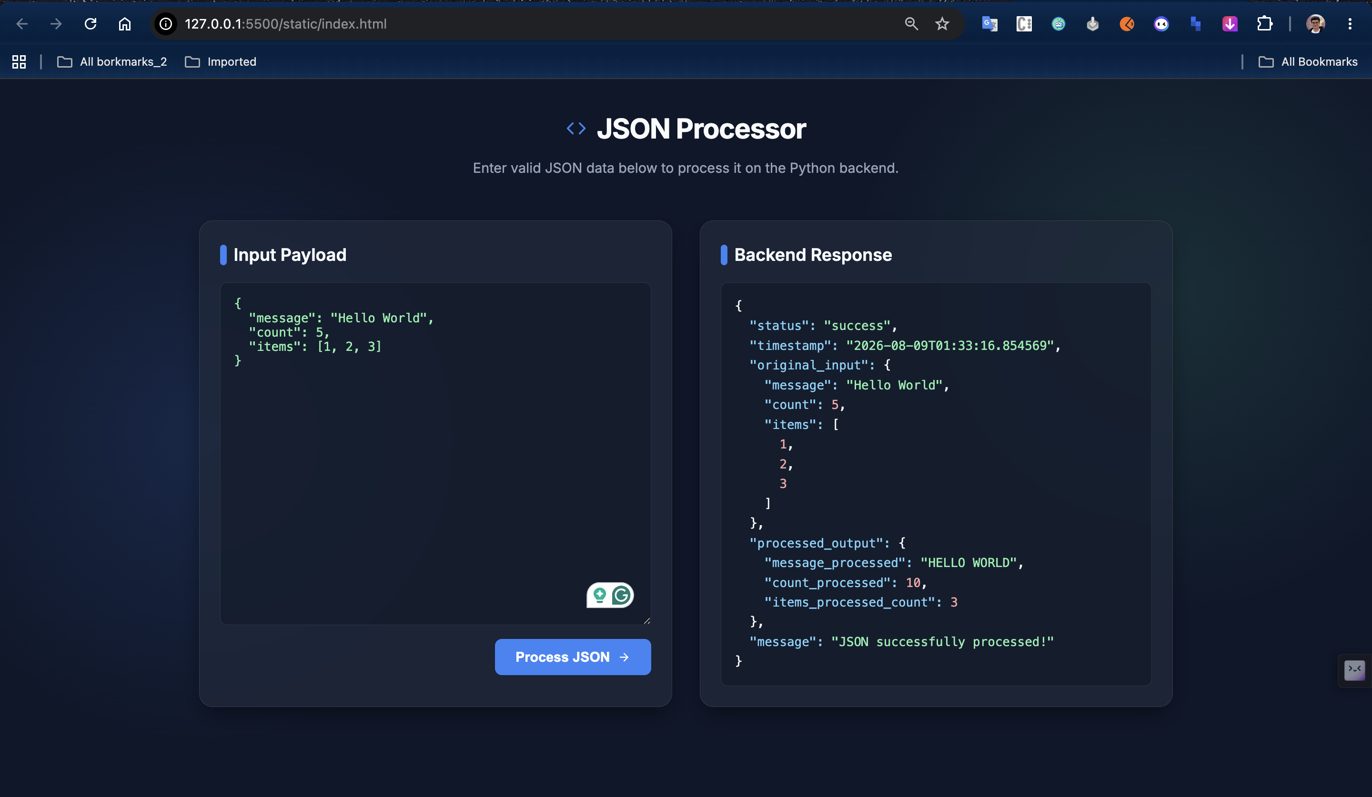Open the pink download arrow extension

(x=1230, y=24)
